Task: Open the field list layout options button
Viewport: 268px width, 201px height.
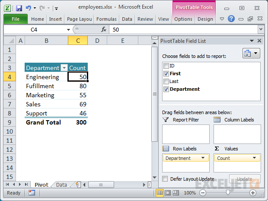Action: click(x=251, y=53)
